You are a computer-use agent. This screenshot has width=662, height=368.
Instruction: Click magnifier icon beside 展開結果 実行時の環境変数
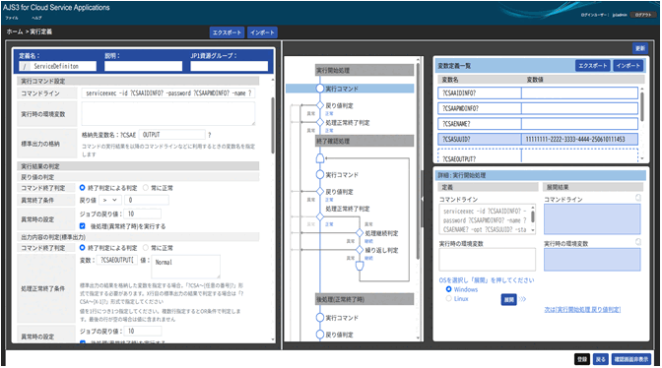point(638,242)
